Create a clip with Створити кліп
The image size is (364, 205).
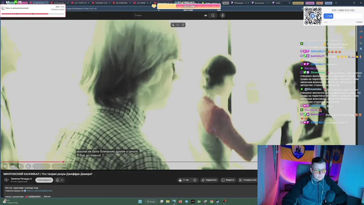[248, 180]
